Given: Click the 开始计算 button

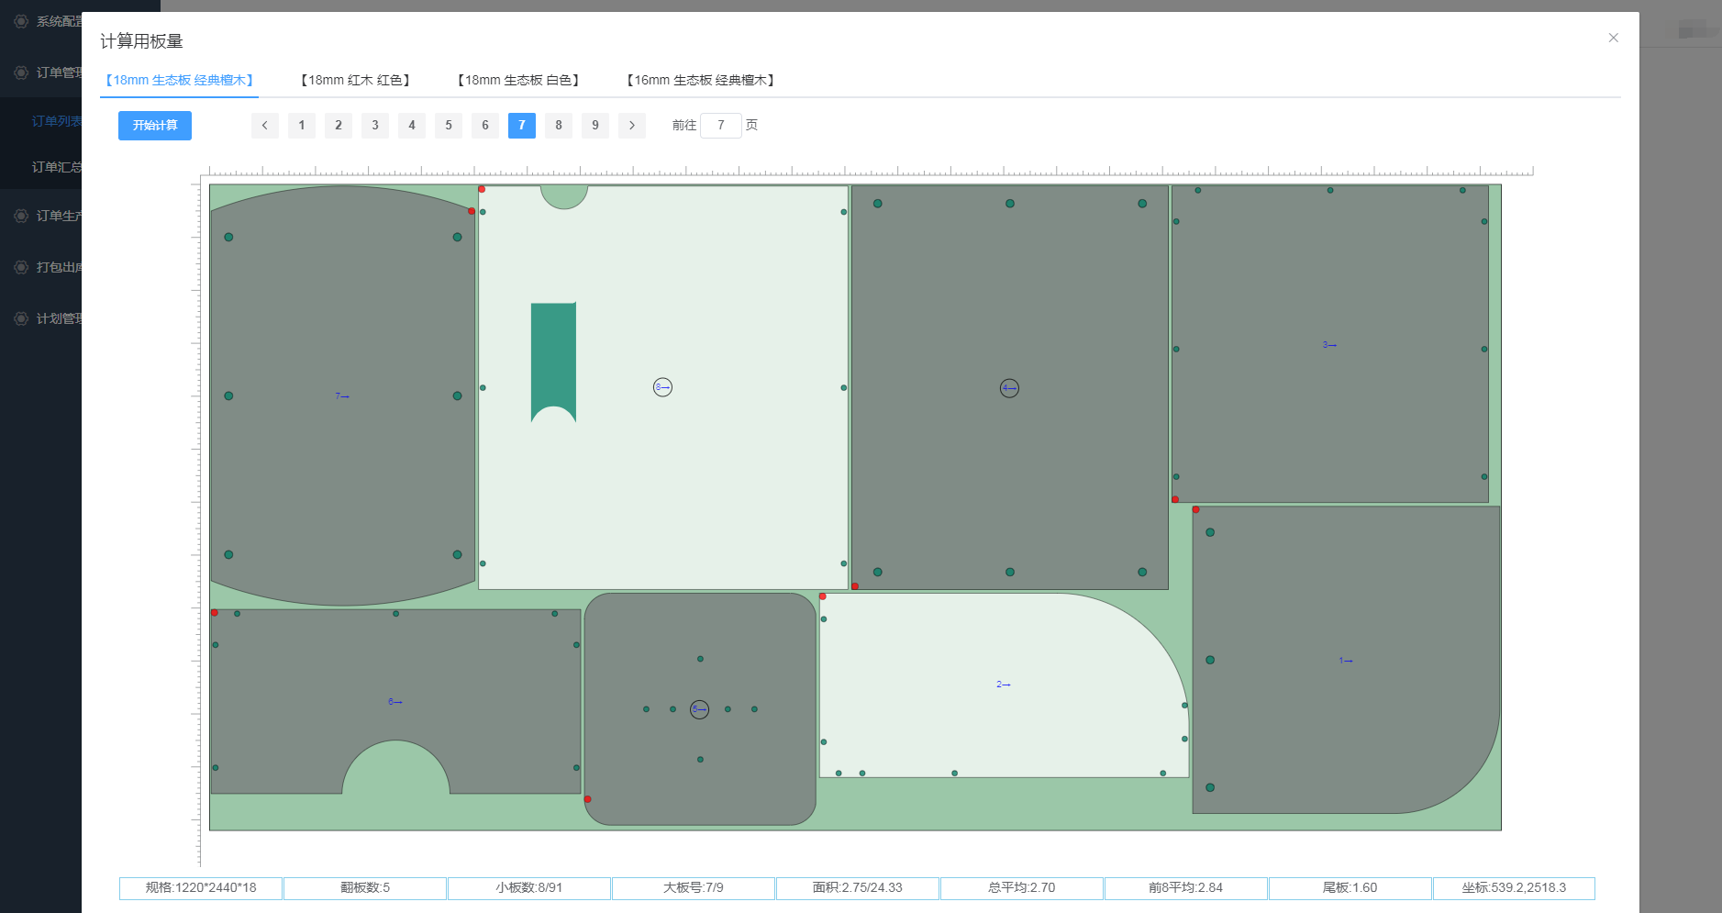Looking at the screenshot, I should pos(154,126).
